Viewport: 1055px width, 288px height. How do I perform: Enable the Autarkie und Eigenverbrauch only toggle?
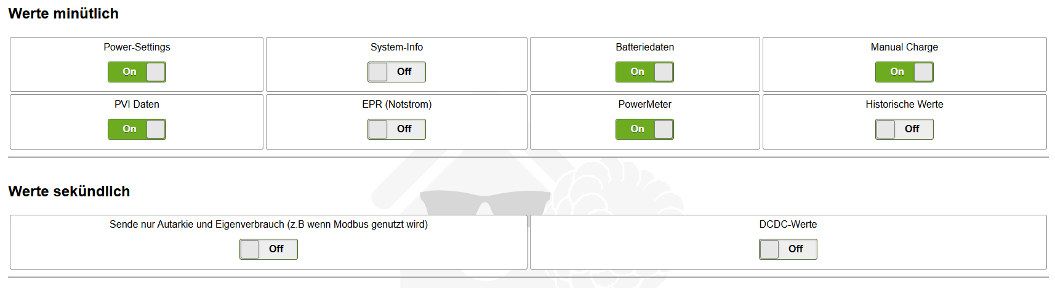[x=268, y=249]
